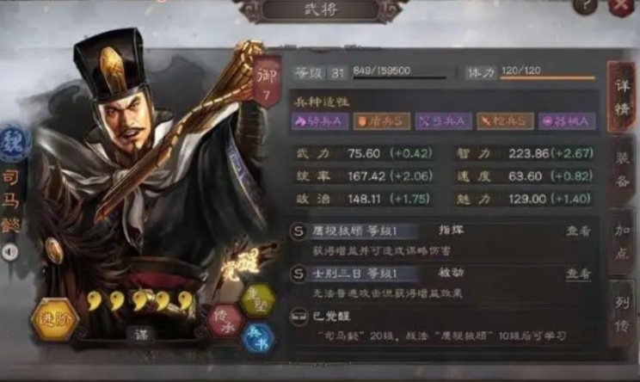Expand the 士别三日 skill row
Screen dimensions: 640x382
tap(442, 283)
